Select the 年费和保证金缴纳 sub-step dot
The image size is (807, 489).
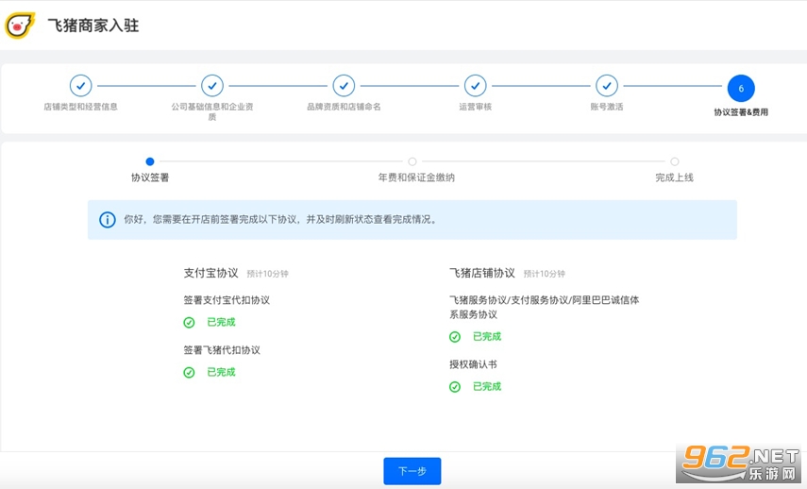[412, 161]
